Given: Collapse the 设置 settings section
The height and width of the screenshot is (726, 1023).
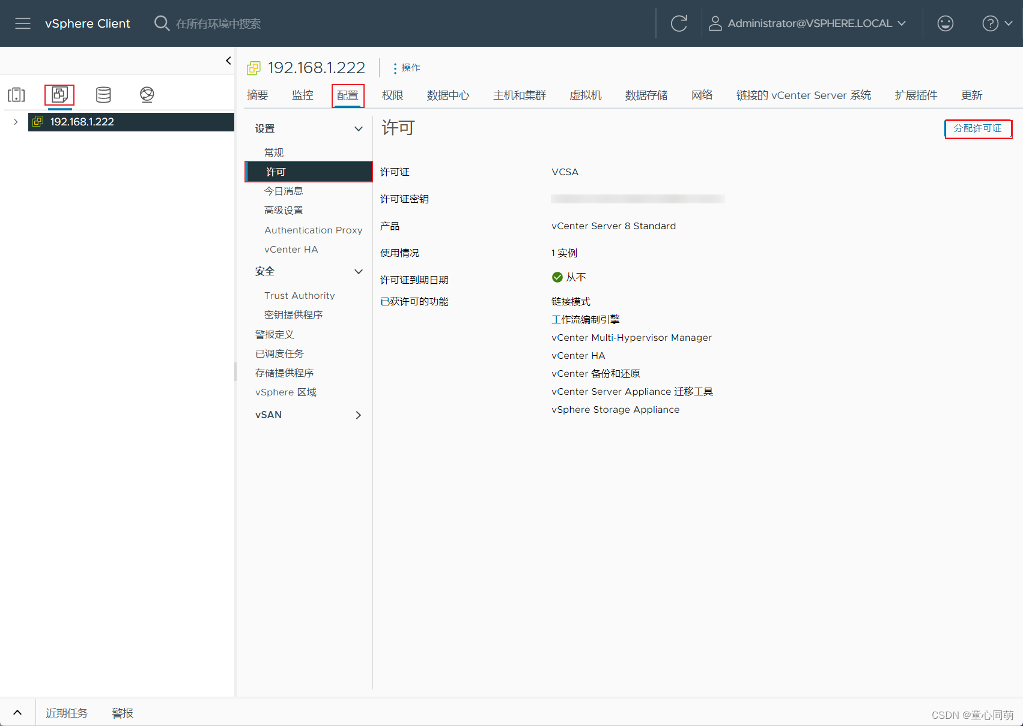Looking at the screenshot, I should pyautogui.click(x=359, y=128).
